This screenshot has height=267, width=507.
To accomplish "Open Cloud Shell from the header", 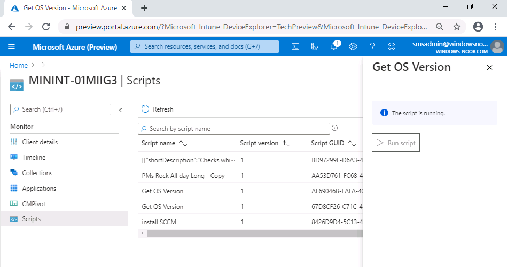I will (295, 46).
